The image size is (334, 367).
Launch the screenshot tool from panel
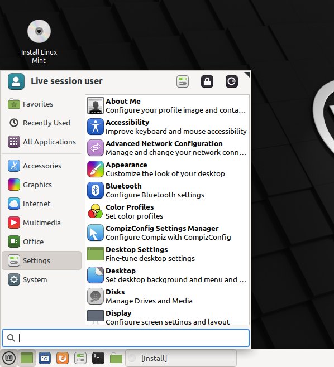(x=45, y=358)
